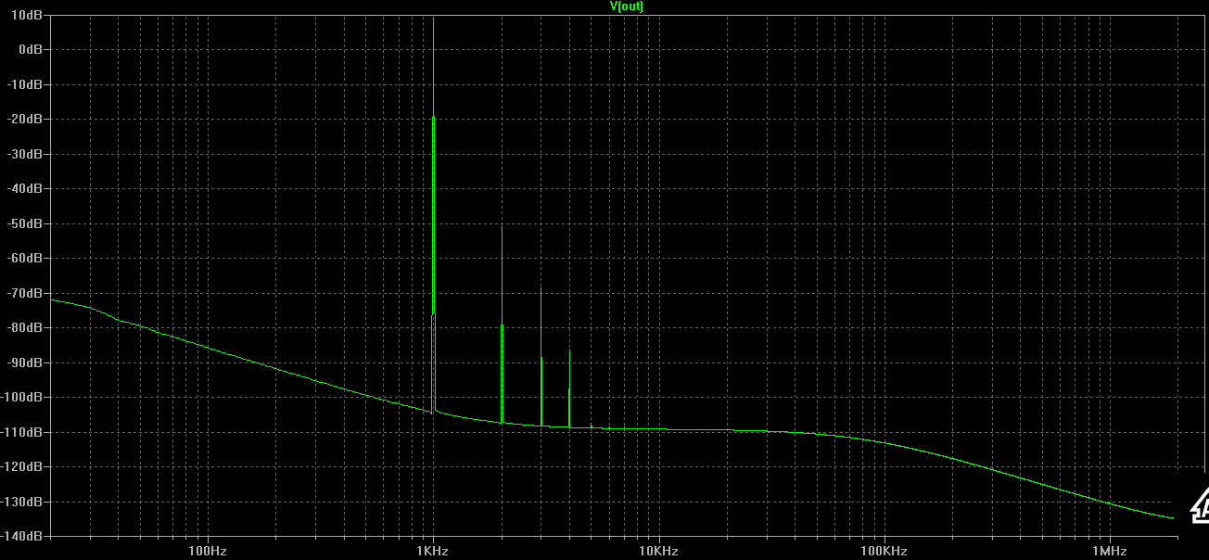Click the 10KHz frequency label
This screenshot has width=1209, height=560.
(659, 551)
